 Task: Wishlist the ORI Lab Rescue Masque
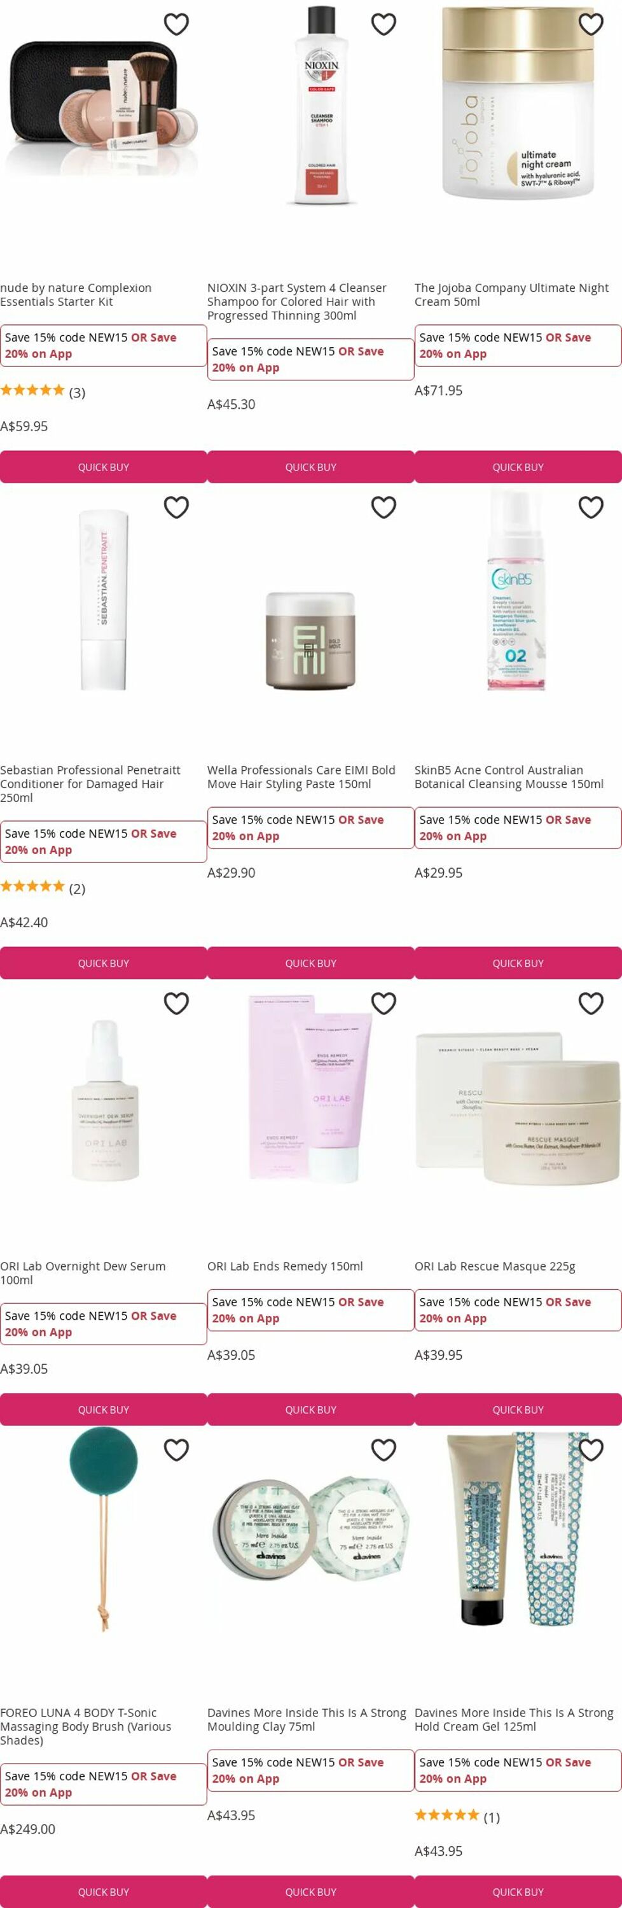pos(591,1004)
